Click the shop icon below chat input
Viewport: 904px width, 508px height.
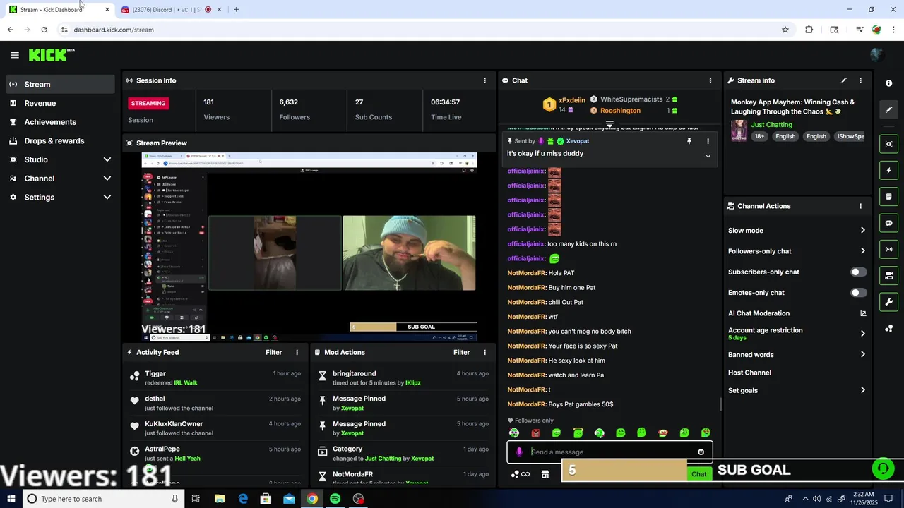tap(545, 474)
